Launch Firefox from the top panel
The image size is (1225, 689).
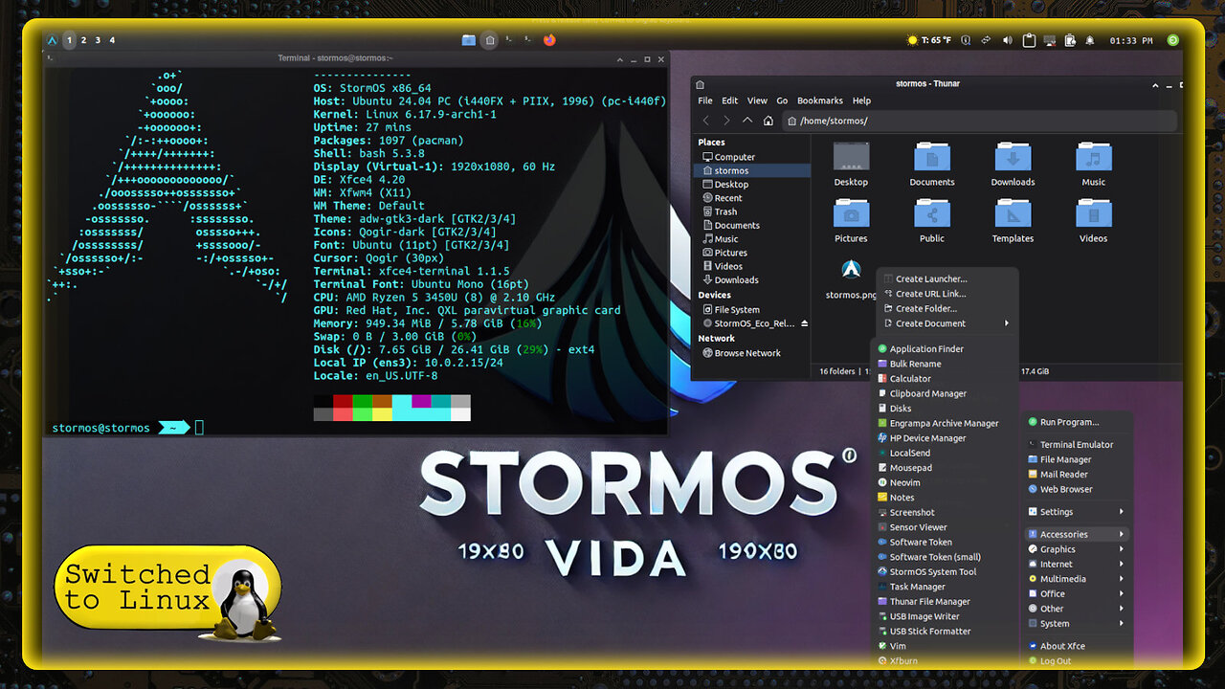point(549,40)
